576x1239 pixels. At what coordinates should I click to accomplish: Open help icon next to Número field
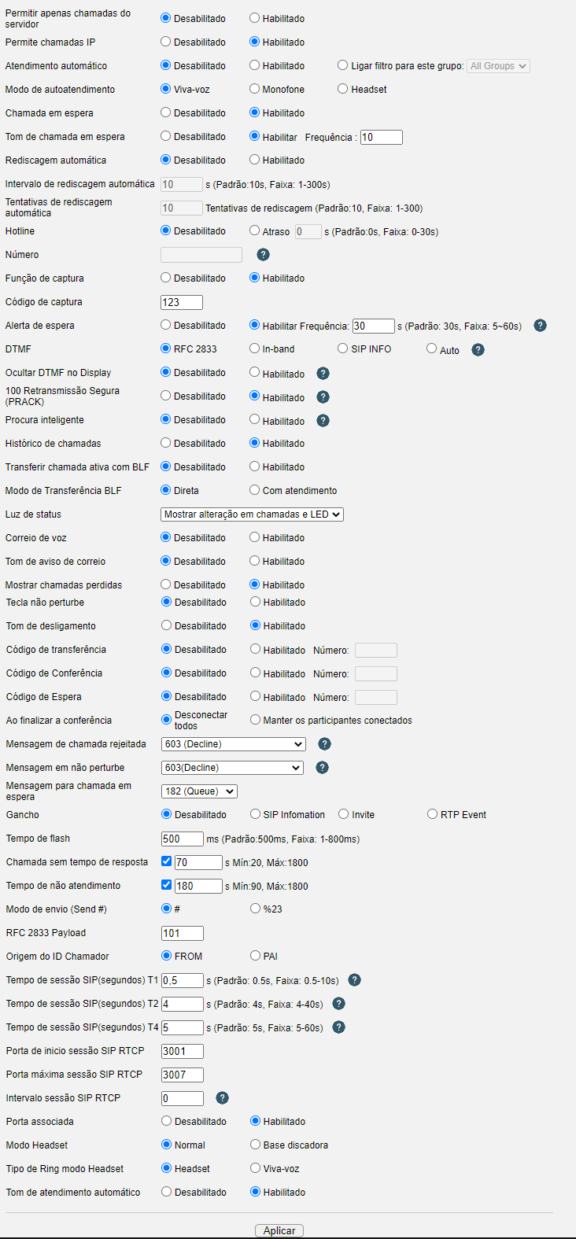click(264, 255)
